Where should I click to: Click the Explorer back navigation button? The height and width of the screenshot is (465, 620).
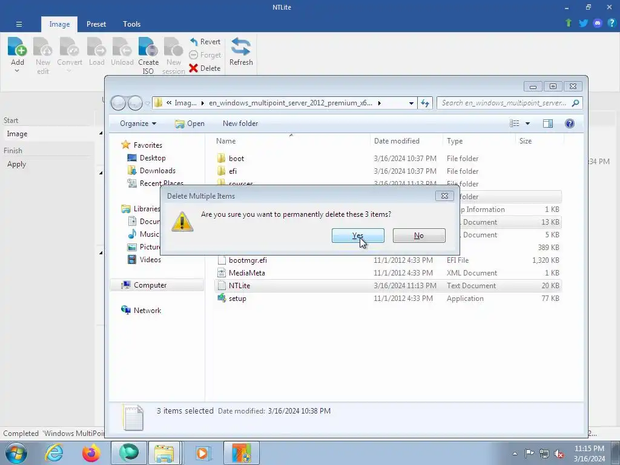tap(118, 103)
